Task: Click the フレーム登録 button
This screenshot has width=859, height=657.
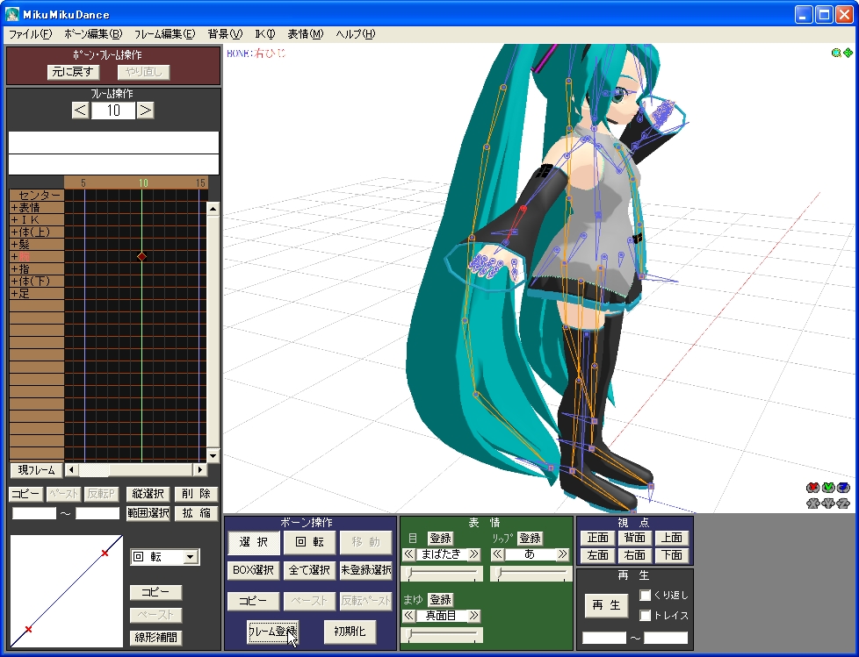Action: pos(273,632)
